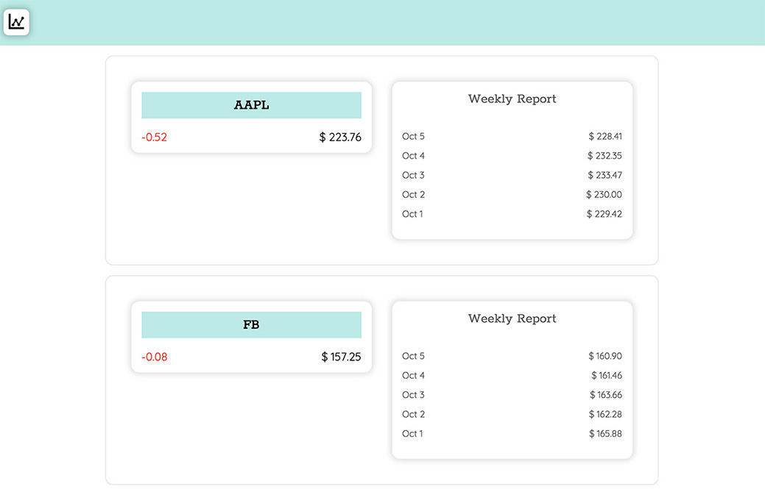
Task: Click the $ 161.46 price value
Action: (x=607, y=376)
